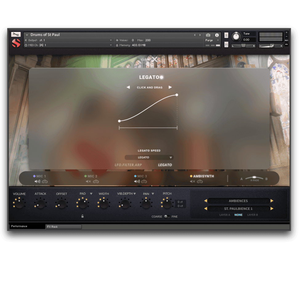Click the PAN knob
299x298 pixels.
(146, 203)
